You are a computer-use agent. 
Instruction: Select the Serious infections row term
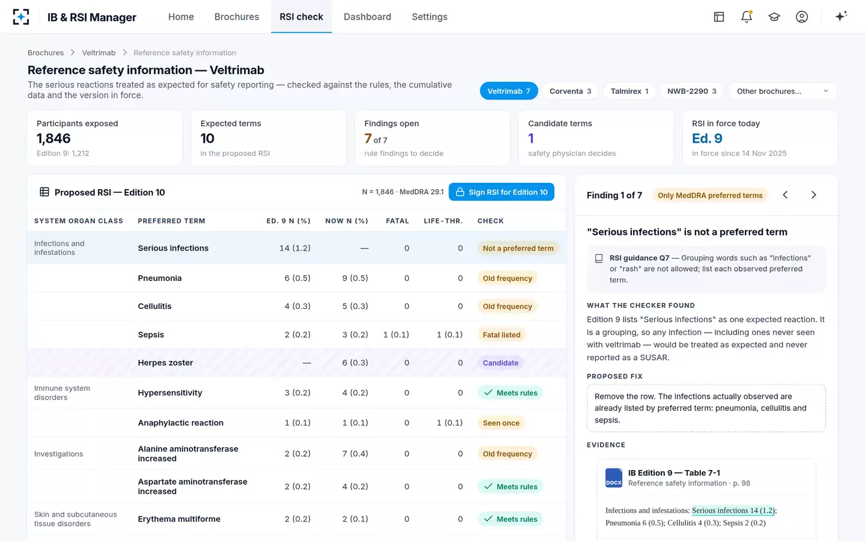173,248
